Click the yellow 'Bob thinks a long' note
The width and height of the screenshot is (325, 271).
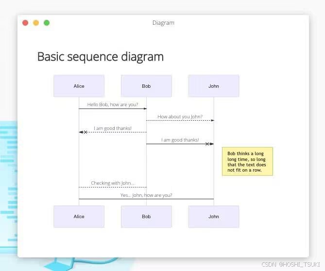click(x=247, y=161)
